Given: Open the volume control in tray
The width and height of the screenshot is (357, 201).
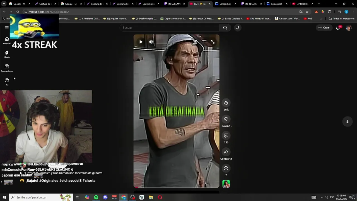Looking at the screenshot, I should click(x=326, y=197).
